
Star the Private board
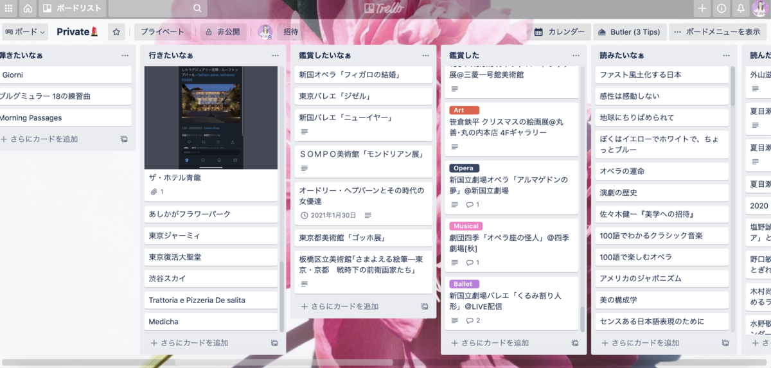click(x=116, y=31)
